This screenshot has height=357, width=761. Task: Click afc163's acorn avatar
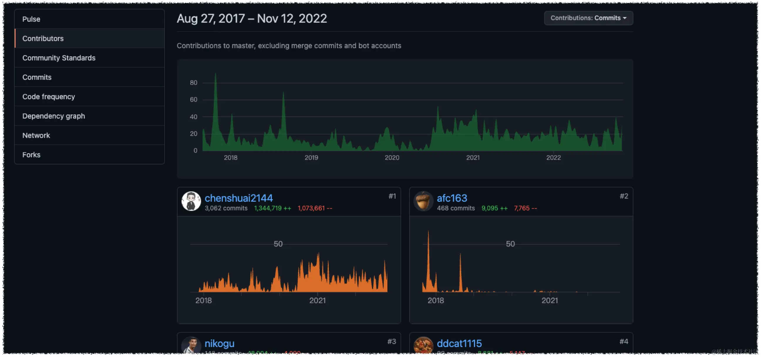tap(423, 201)
